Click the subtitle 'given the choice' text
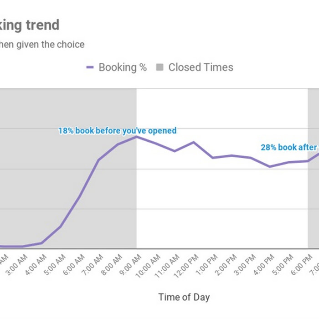The width and height of the screenshot is (319, 319). coord(50,44)
